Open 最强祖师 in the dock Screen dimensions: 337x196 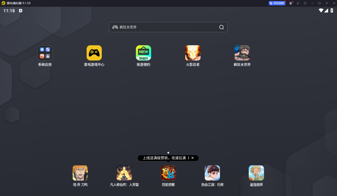tap(256, 173)
